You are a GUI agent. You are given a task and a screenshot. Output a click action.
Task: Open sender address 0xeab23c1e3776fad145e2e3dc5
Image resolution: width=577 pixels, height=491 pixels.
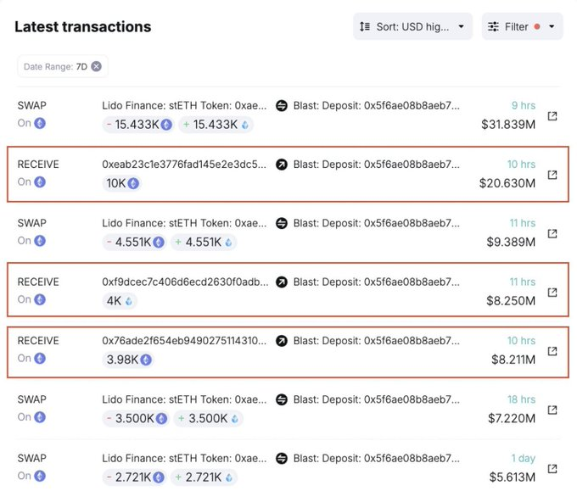tap(183, 164)
